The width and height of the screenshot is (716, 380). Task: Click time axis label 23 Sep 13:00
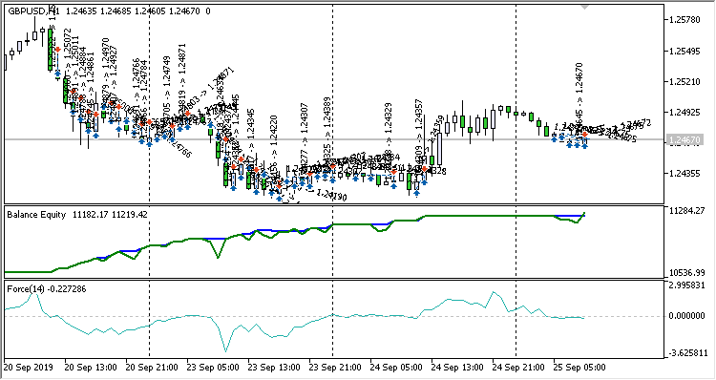pyautogui.click(x=274, y=368)
